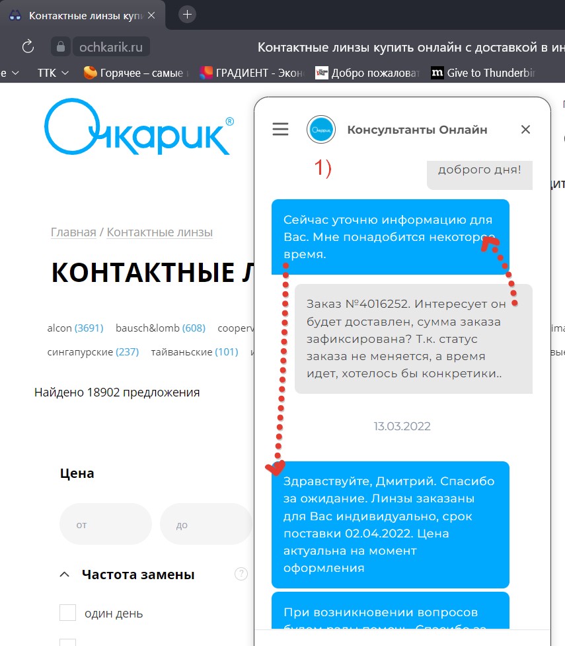565x646 pixels.
Task: Open the partially visible bookmarks folder chevron
Action: click(15, 73)
